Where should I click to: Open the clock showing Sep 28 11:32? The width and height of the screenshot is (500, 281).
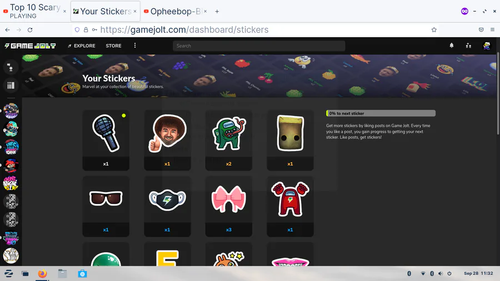(x=478, y=273)
